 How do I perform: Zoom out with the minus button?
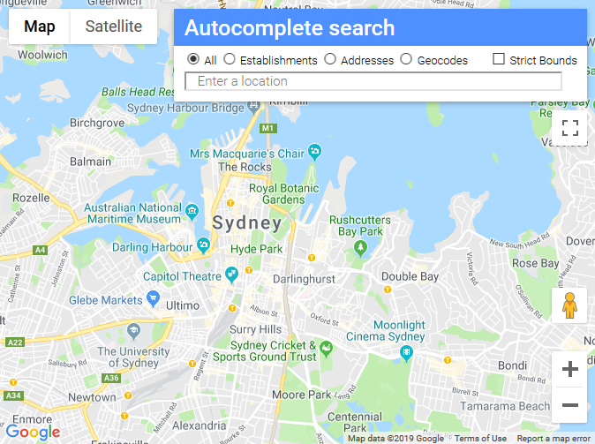(570, 405)
